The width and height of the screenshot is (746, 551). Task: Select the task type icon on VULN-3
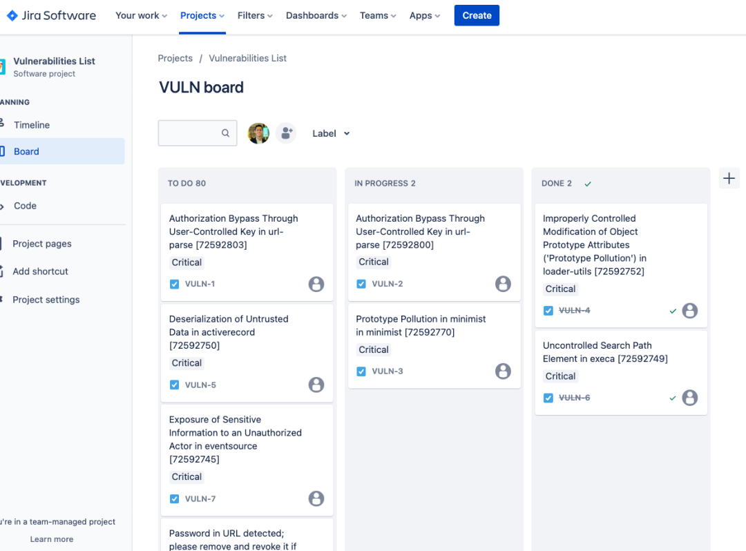tap(361, 371)
